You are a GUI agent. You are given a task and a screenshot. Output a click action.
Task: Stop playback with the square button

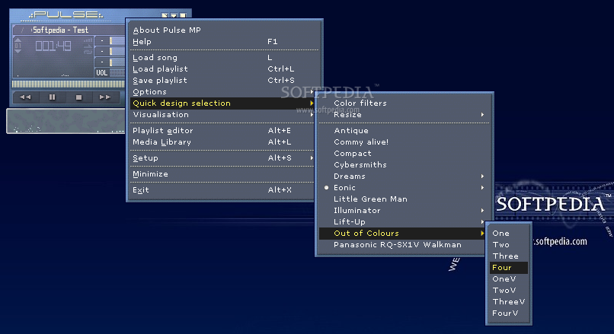click(78, 97)
